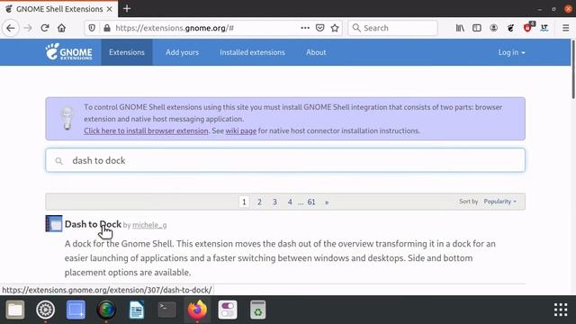Open LibreOffice Writer in the dock
576x324 pixels.
[x=137, y=310]
